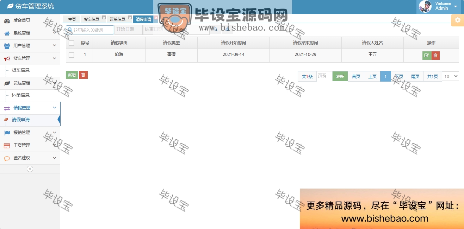Expand the 用户管理 chevron
The height and width of the screenshot is (229, 464).
tap(54, 45)
